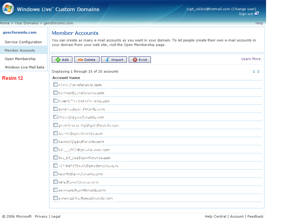Screen dimensions: 281x220
Task: Click the lisa_62_lisa@gencforumlu.com account name
Action: [x=84, y=158]
